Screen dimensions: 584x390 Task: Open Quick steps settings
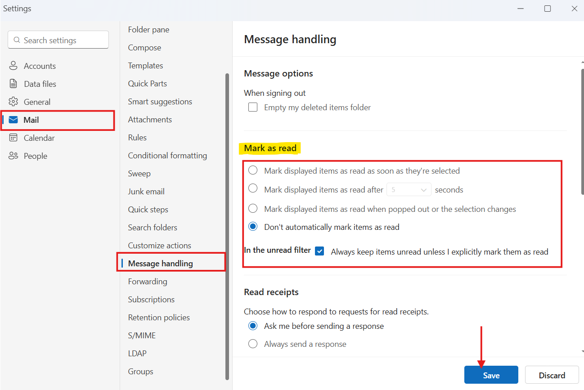148,210
